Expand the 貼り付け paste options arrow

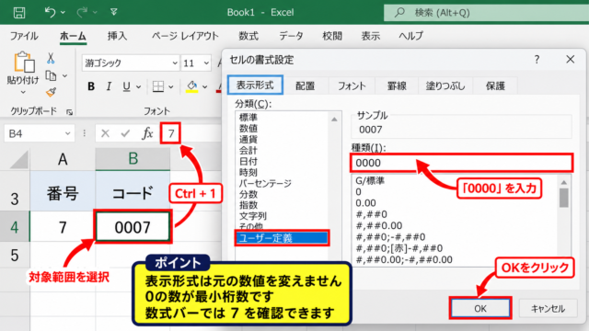click(x=23, y=92)
